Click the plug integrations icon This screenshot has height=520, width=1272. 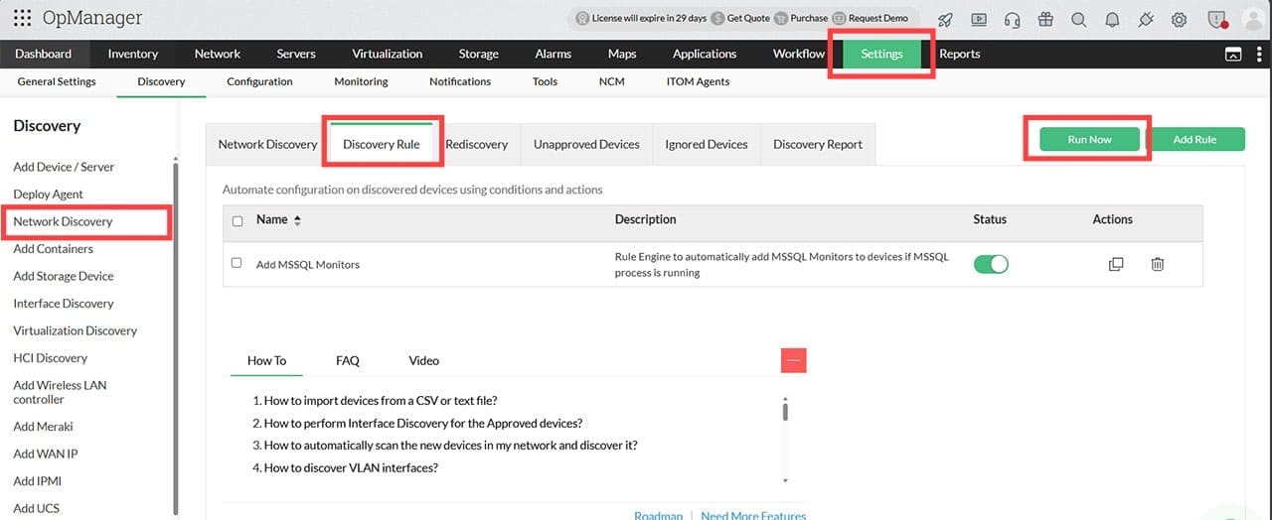pyautogui.click(x=1146, y=19)
